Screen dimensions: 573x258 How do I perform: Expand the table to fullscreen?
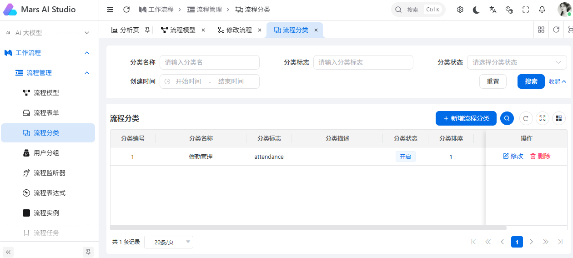coord(543,118)
